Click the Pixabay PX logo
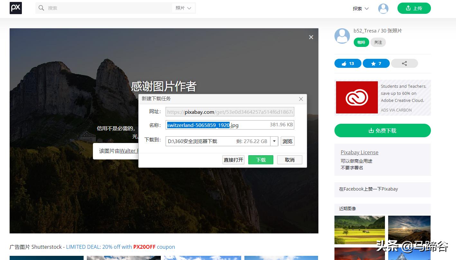Viewport: 456px width, 260px height. 15,8
